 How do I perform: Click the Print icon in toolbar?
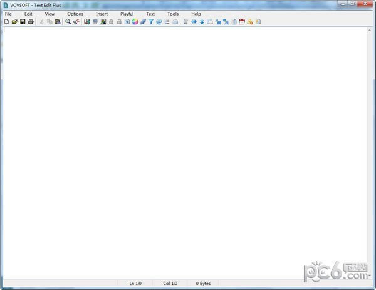tap(30, 22)
